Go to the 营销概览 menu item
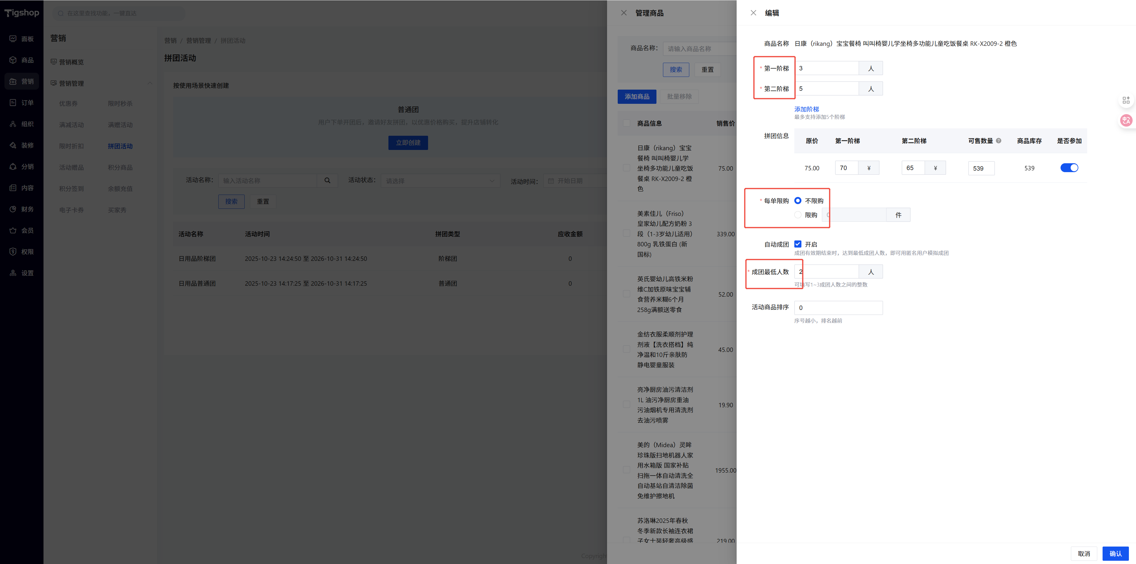The image size is (1136, 564). point(71,62)
